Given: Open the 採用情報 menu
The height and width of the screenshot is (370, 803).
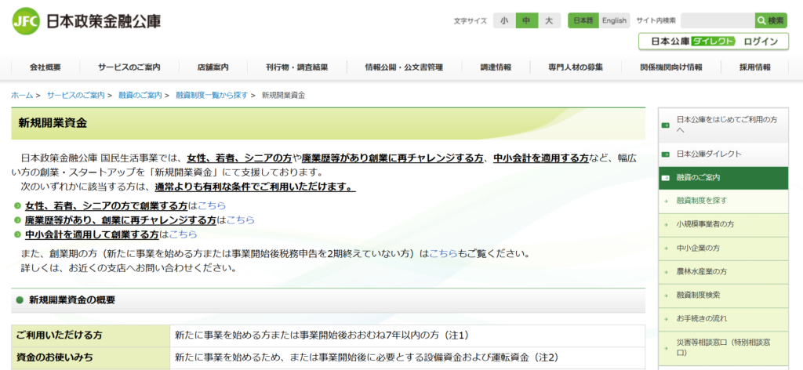Looking at the screenshot, I should coord(755,67).
